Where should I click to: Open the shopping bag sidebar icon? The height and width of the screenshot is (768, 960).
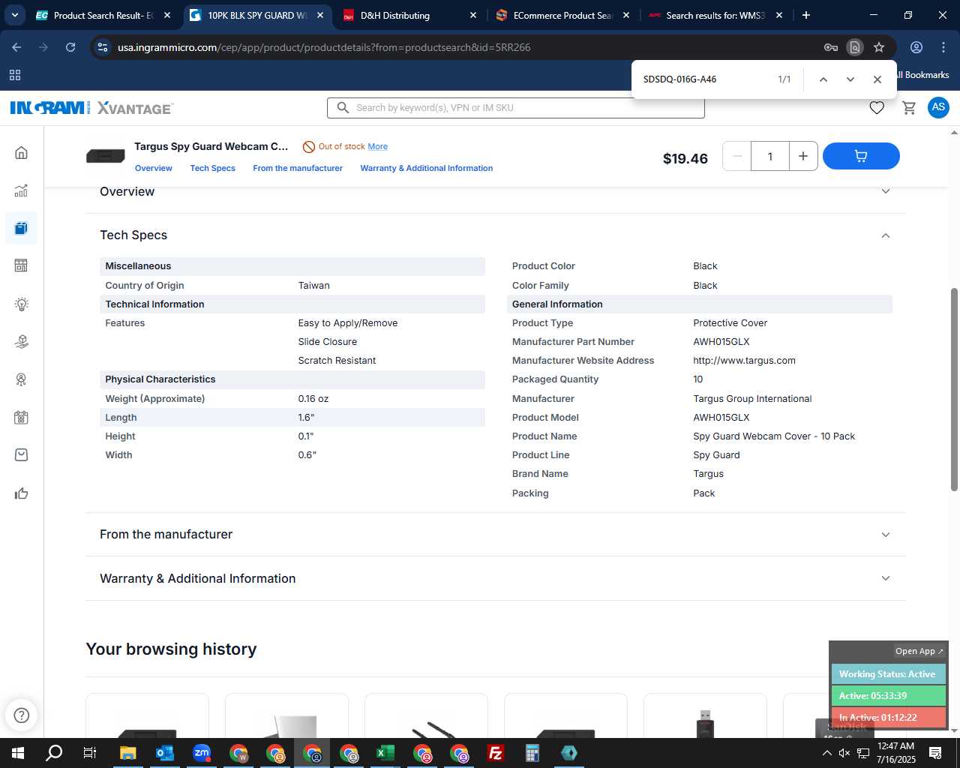21,454
